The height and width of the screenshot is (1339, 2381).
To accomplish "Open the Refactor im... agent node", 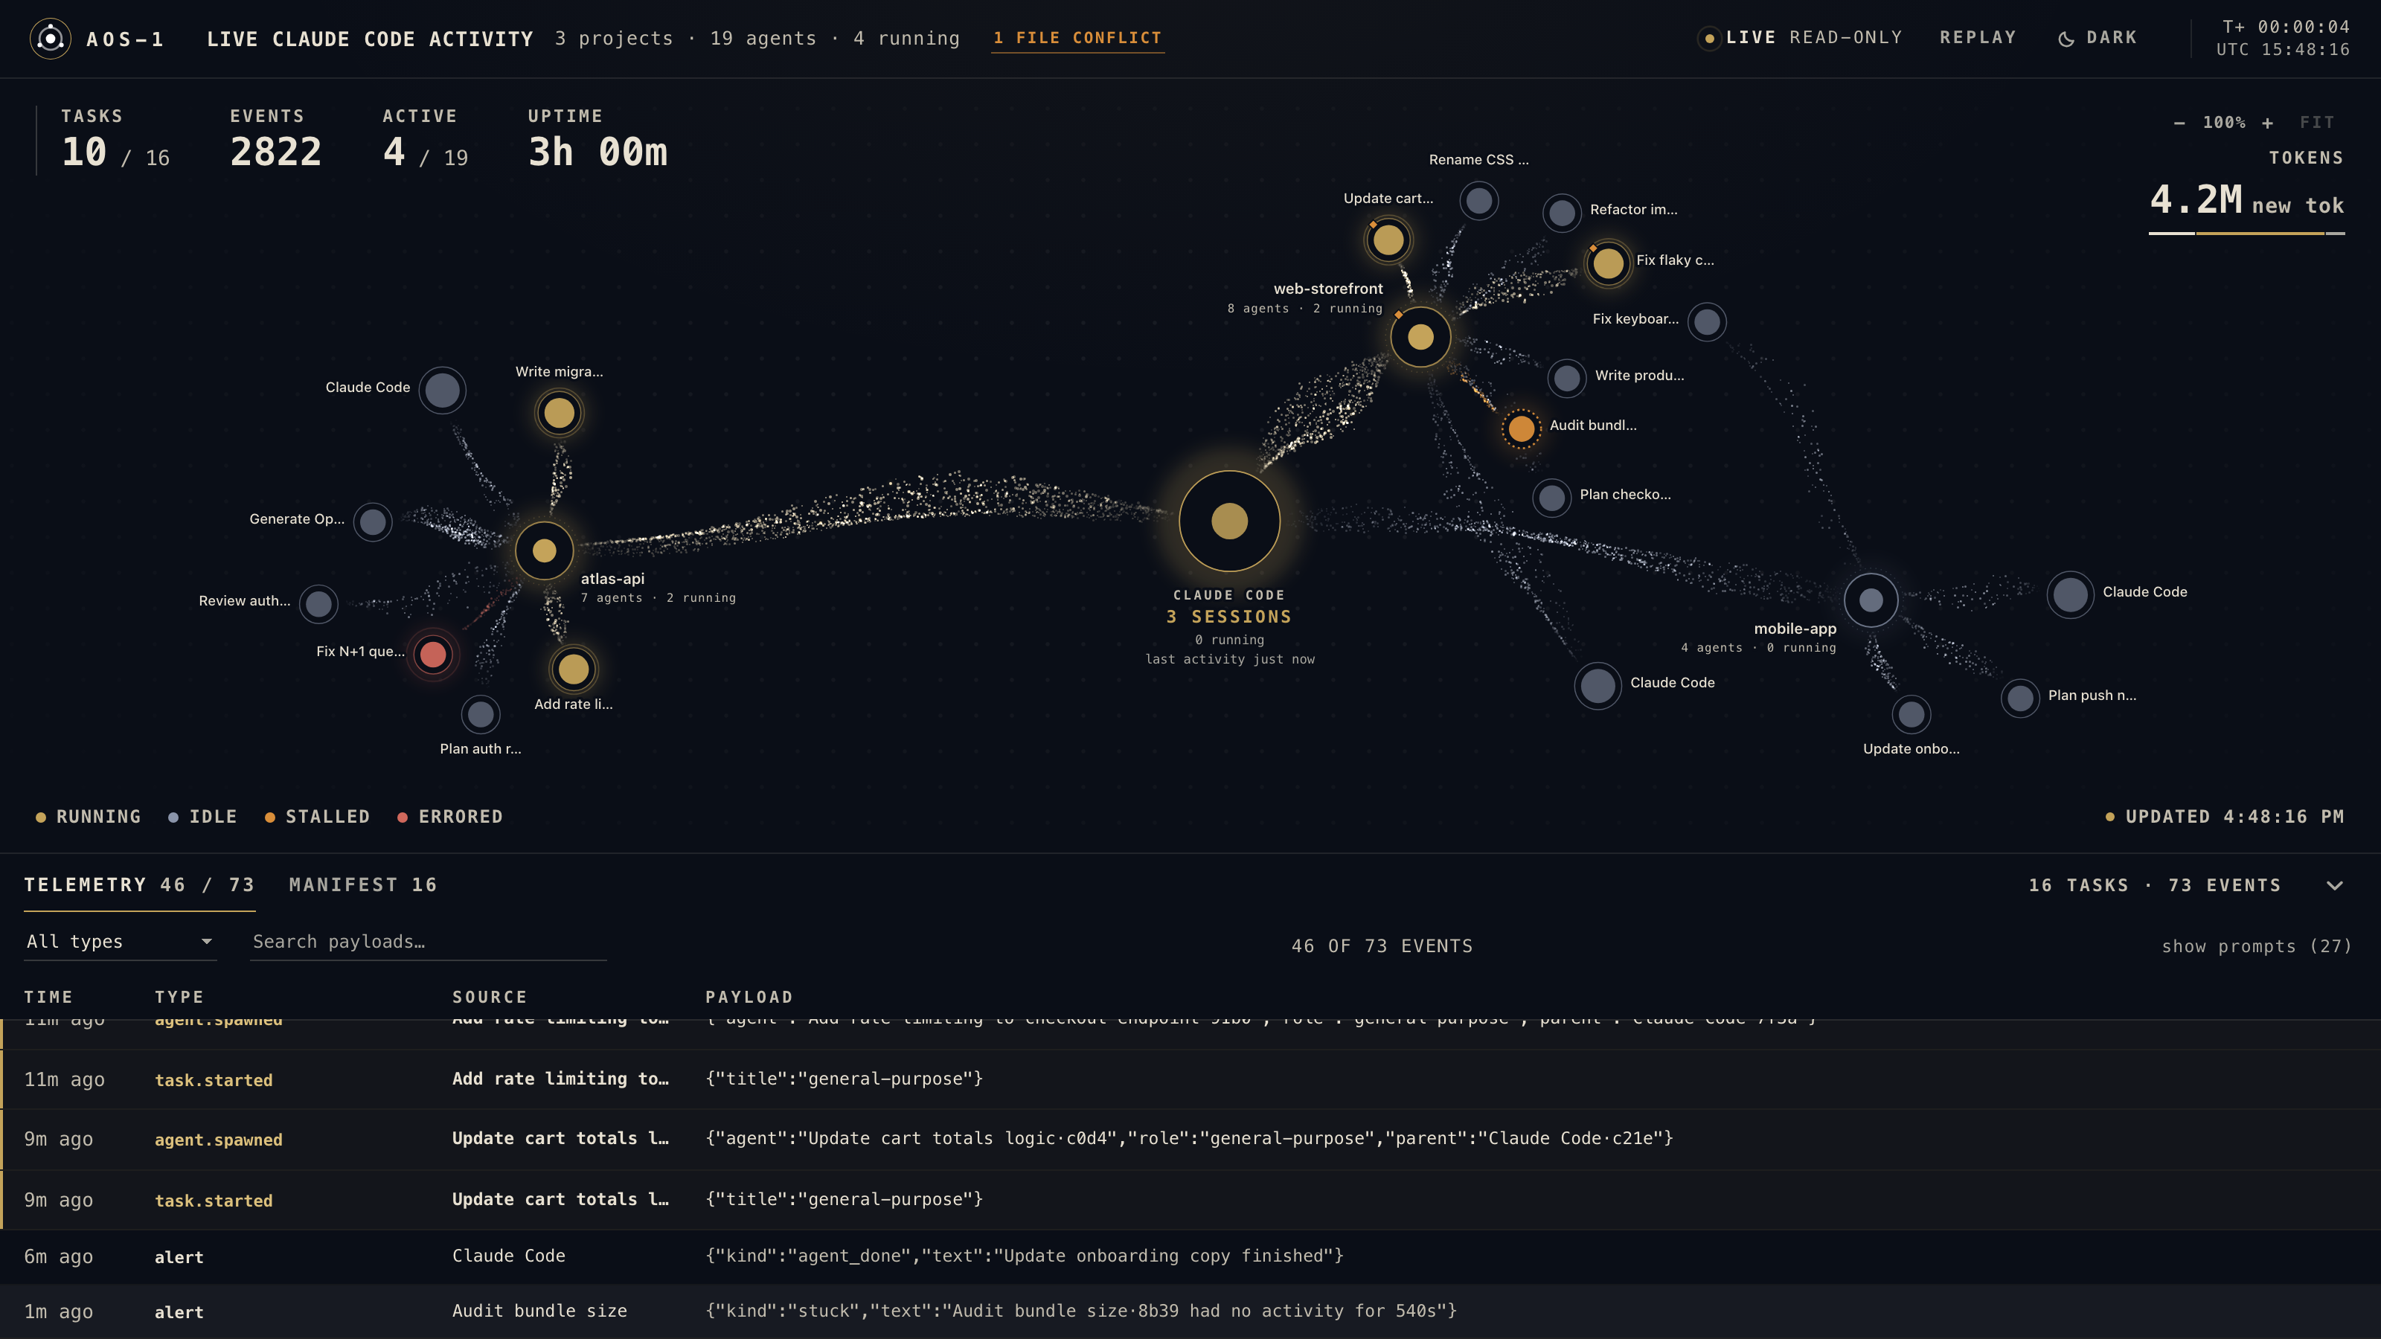I will [1562, 213].
